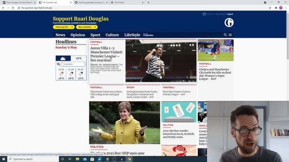Click the 21:00 forecast weather icon

[71, 74]
